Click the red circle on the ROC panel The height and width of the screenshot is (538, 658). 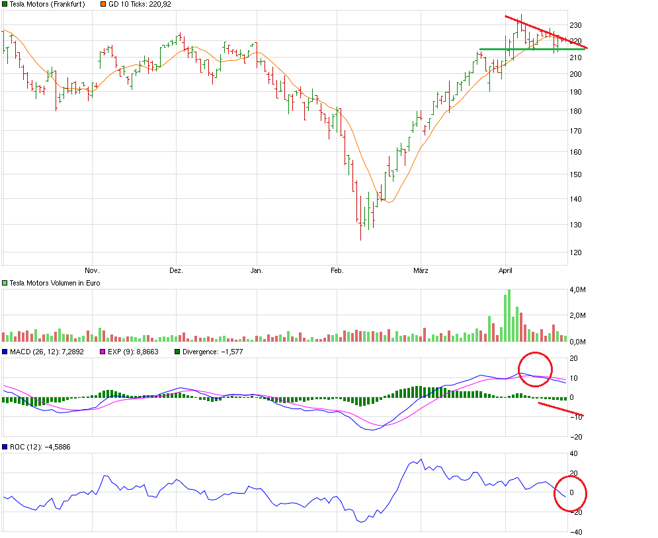point(569,494)
